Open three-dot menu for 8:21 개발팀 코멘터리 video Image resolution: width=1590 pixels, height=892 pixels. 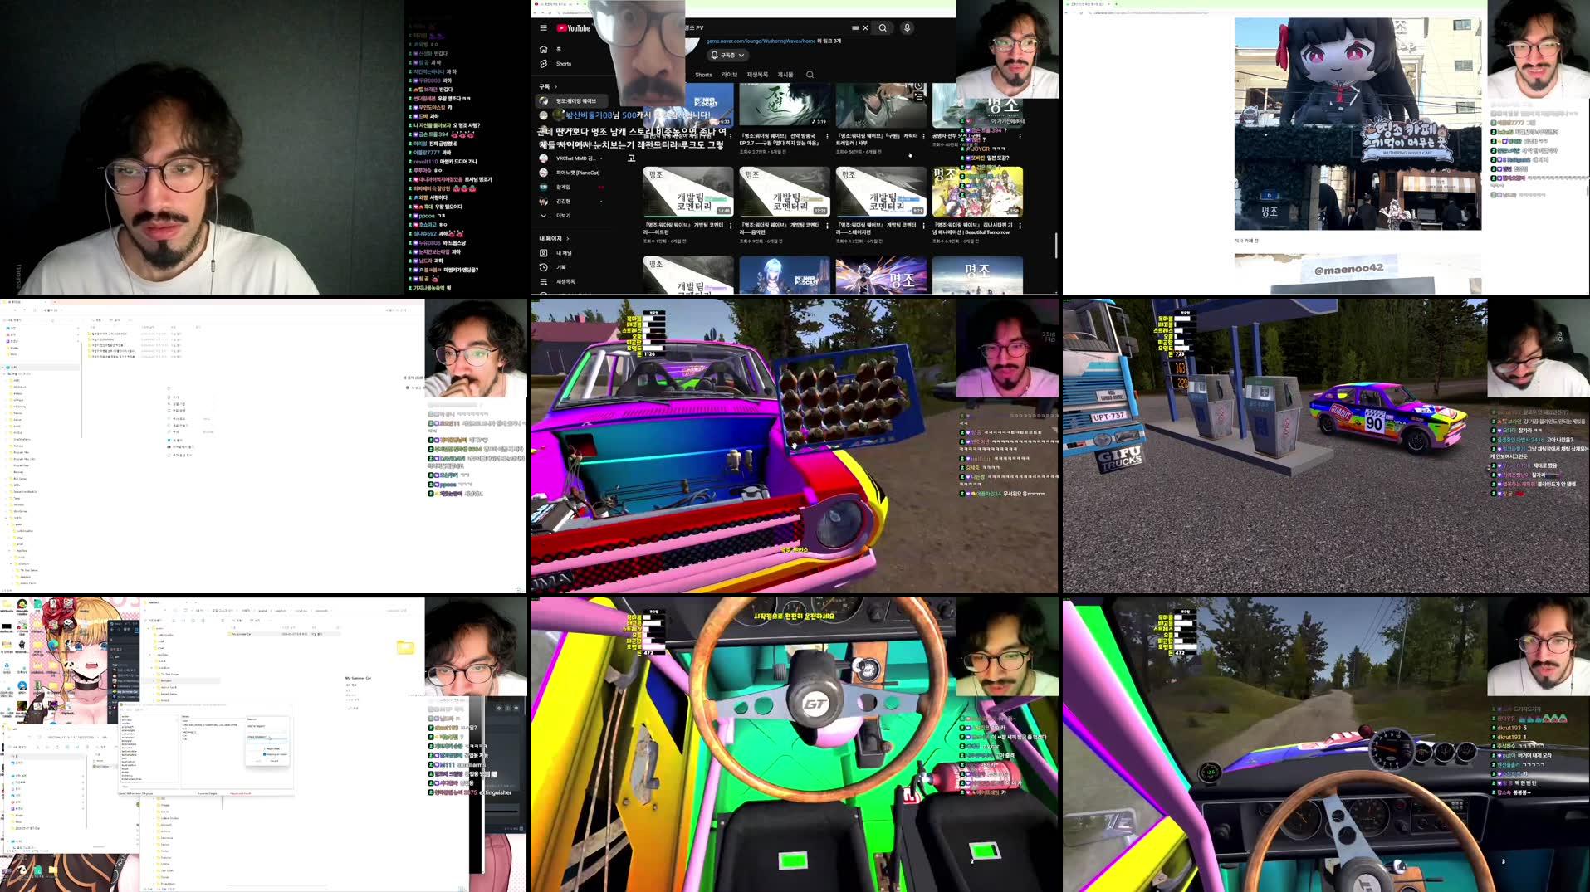pos(923,226)
